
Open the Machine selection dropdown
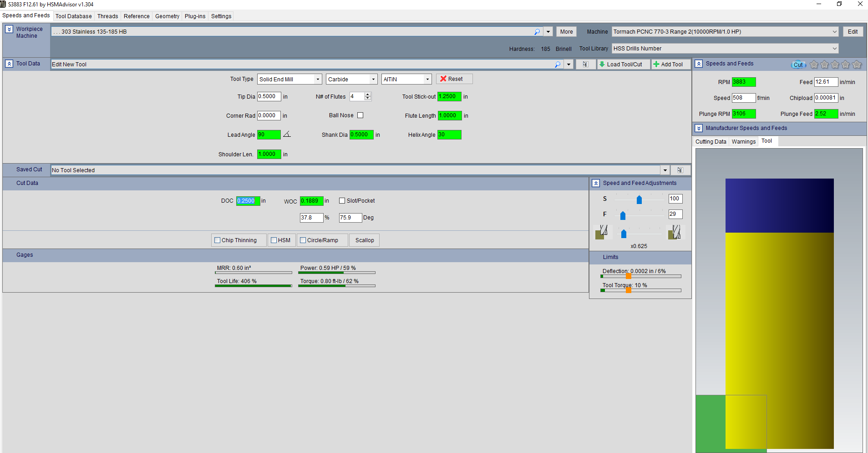click(x=834, y=32)
